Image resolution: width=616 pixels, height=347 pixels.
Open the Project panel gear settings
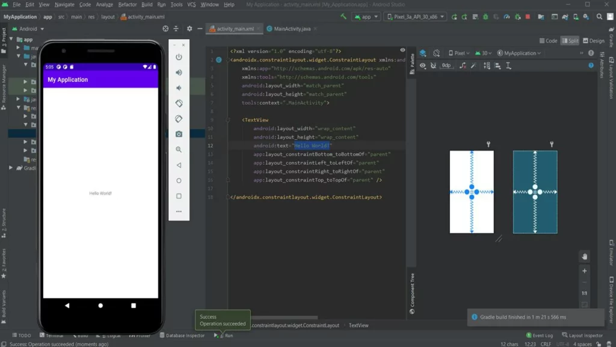(x=189, y=28)
